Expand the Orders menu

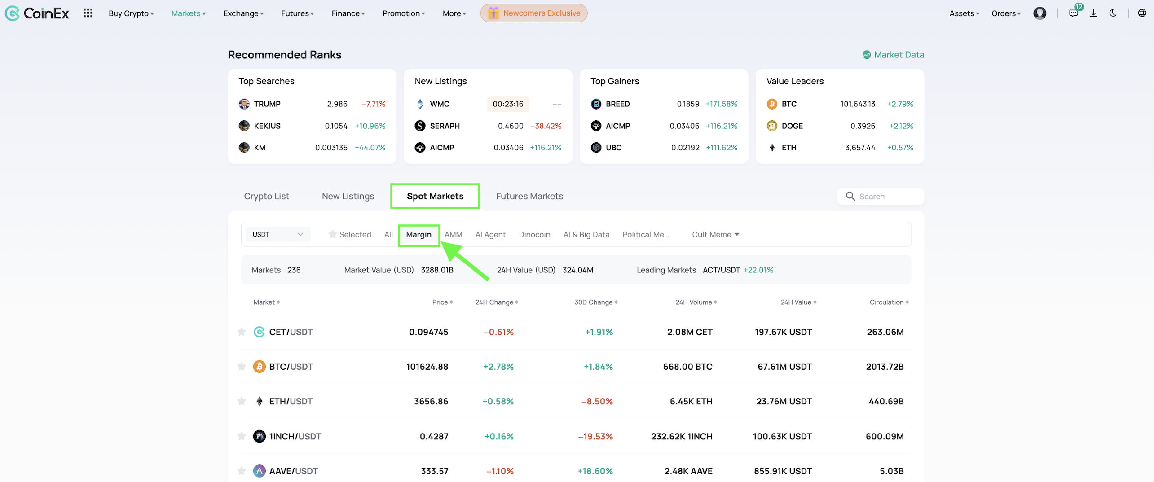(x=1006, y=13)
